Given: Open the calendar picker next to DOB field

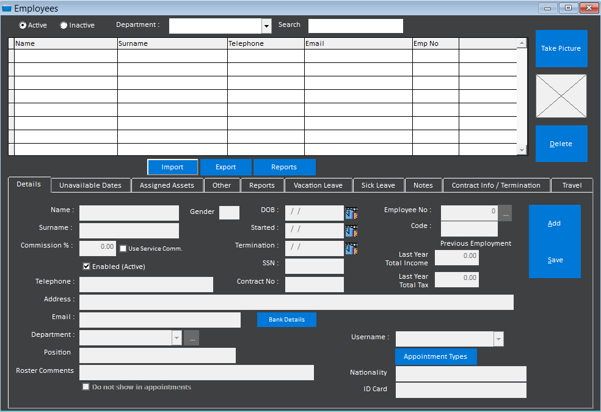Looking at the screenshot, I should point(351,212).
